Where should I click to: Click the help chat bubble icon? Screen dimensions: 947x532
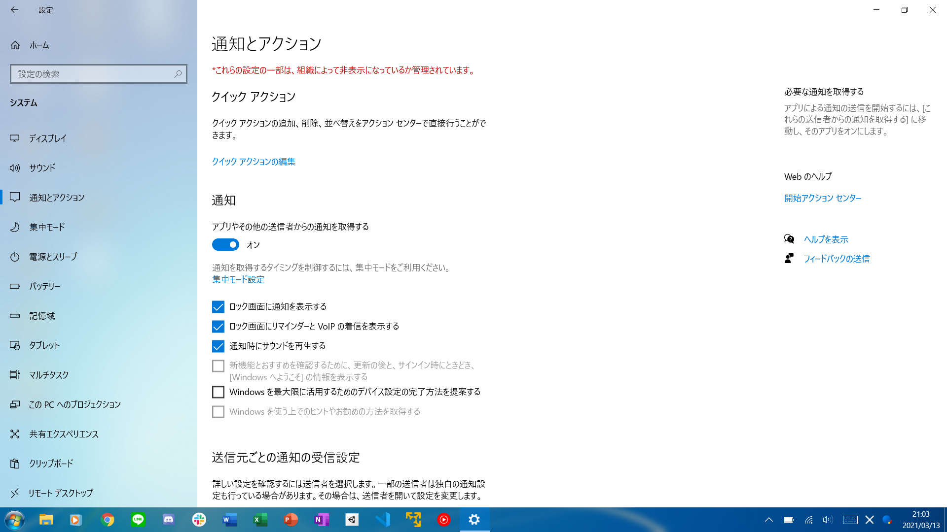coord(789,239)
